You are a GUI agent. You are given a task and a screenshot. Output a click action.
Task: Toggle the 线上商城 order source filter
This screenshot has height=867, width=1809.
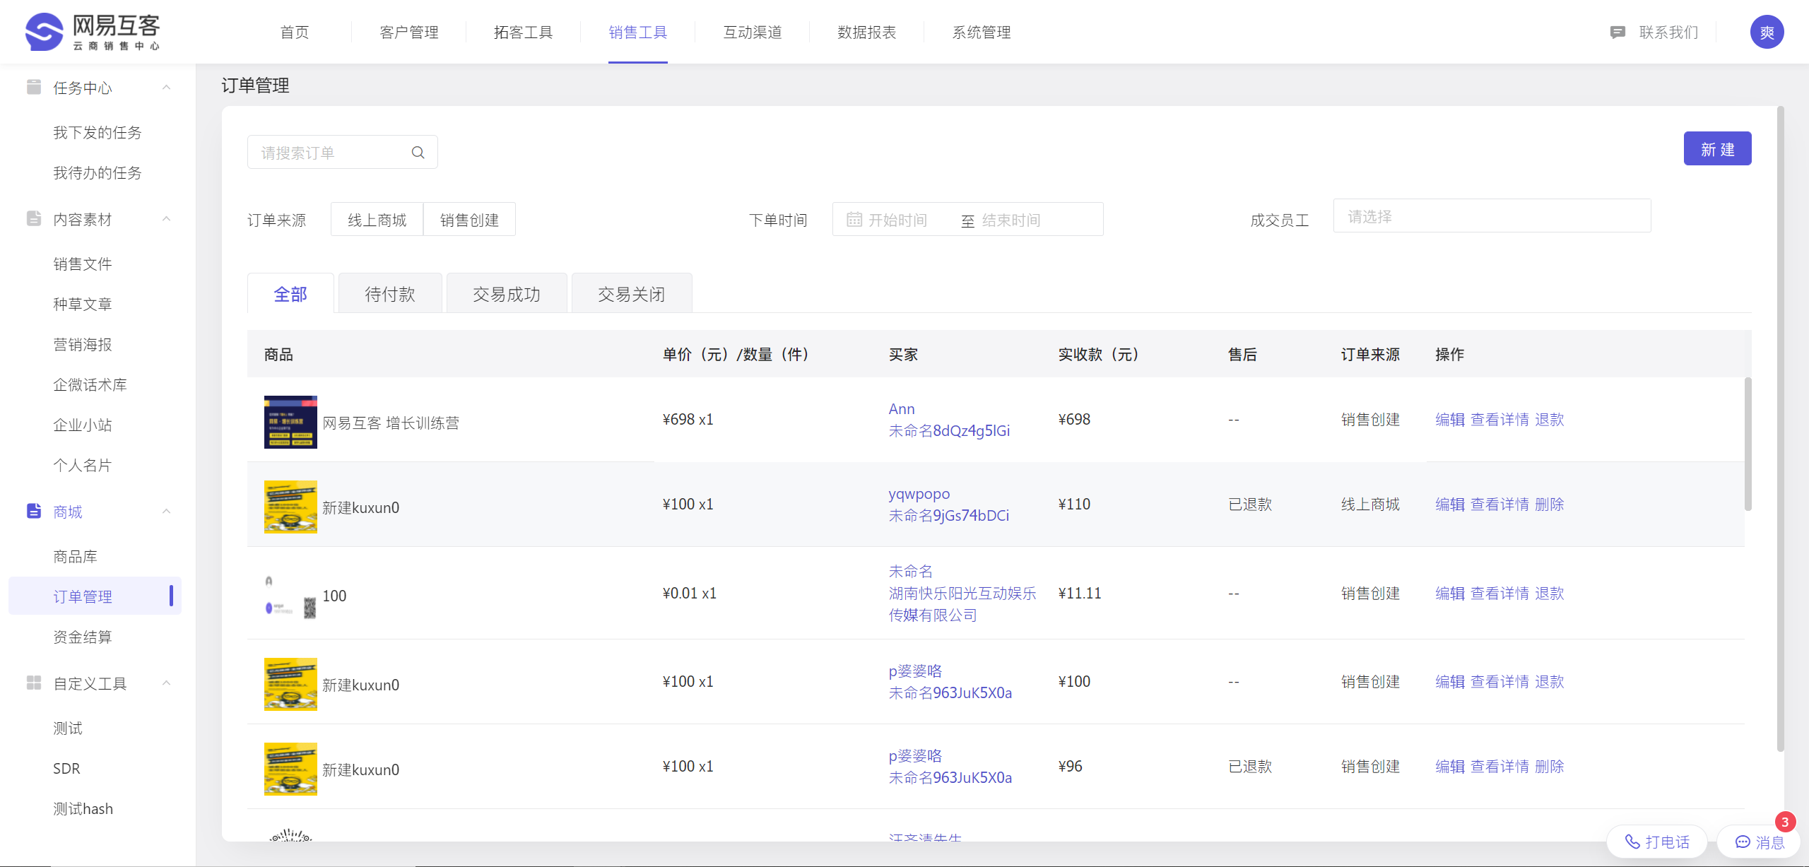[x=377, y=220]
